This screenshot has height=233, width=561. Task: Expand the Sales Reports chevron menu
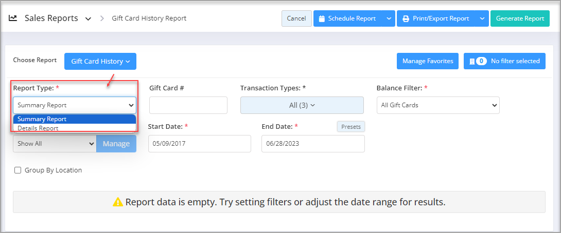pos(88,18)
